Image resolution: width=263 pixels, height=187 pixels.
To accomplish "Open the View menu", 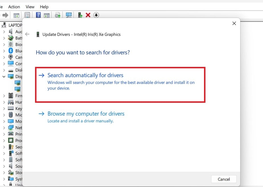I will point(30,7).
